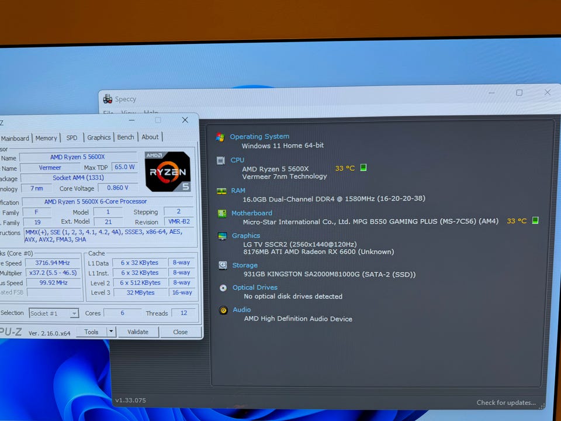Viewport: 561px width, 421px height.
Task: Click the 0.860 V Core Voltage field
Action: pyautogui.click(x=117, y=188)
